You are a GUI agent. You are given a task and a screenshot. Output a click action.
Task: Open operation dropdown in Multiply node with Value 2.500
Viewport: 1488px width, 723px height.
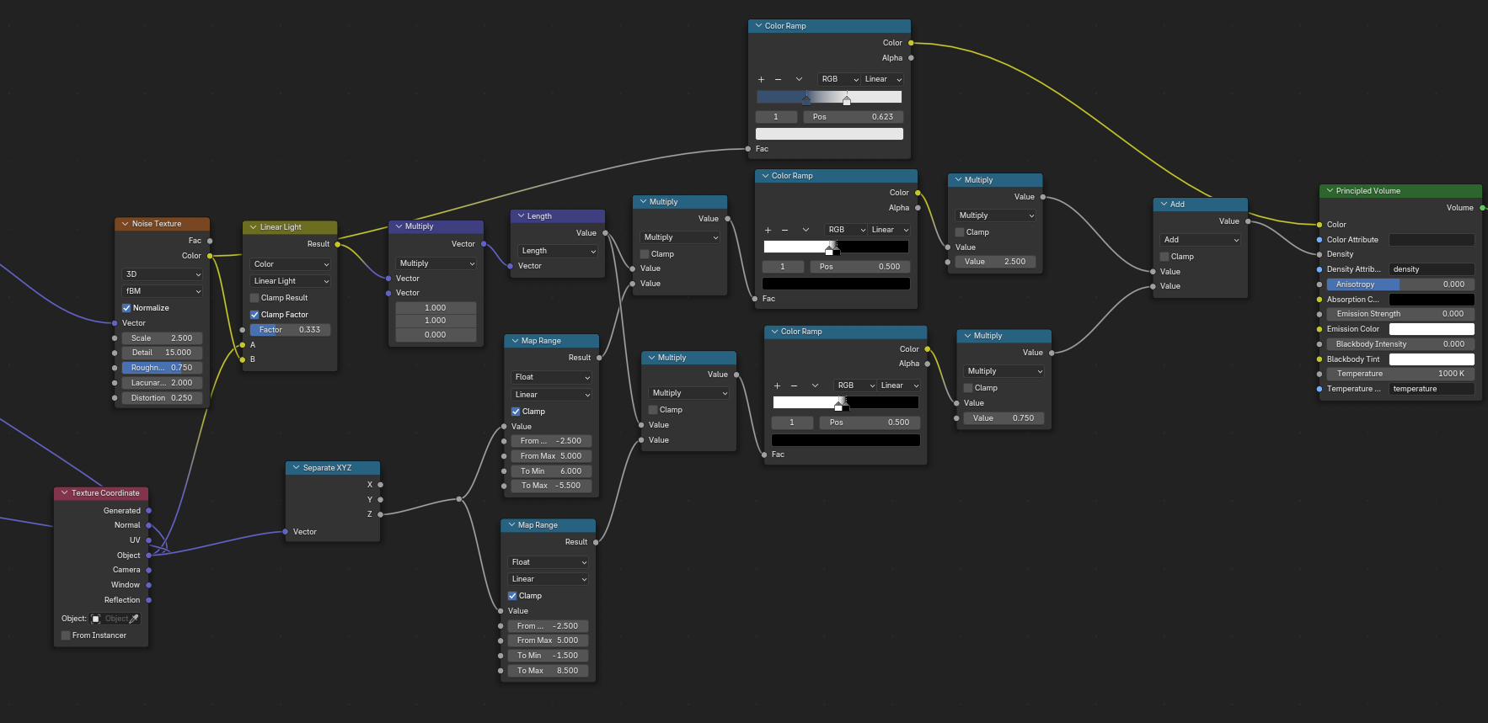996,215
